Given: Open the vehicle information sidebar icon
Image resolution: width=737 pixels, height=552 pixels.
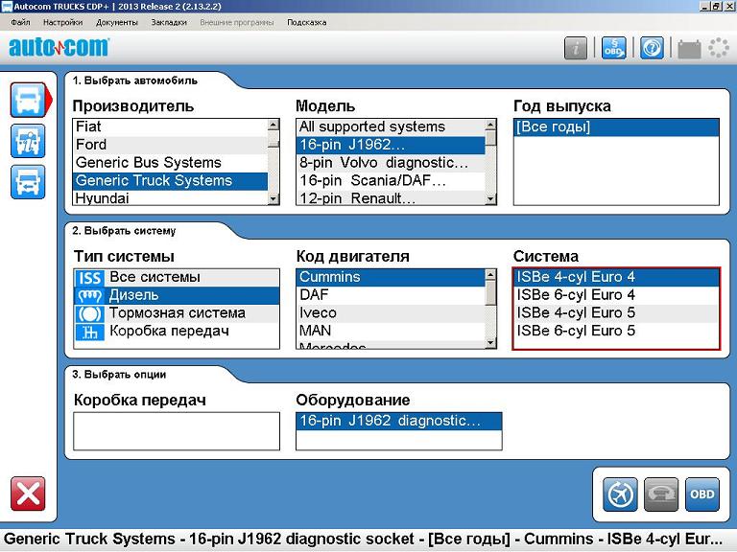Looking at the screenshot, I should [x=28, y=141].
